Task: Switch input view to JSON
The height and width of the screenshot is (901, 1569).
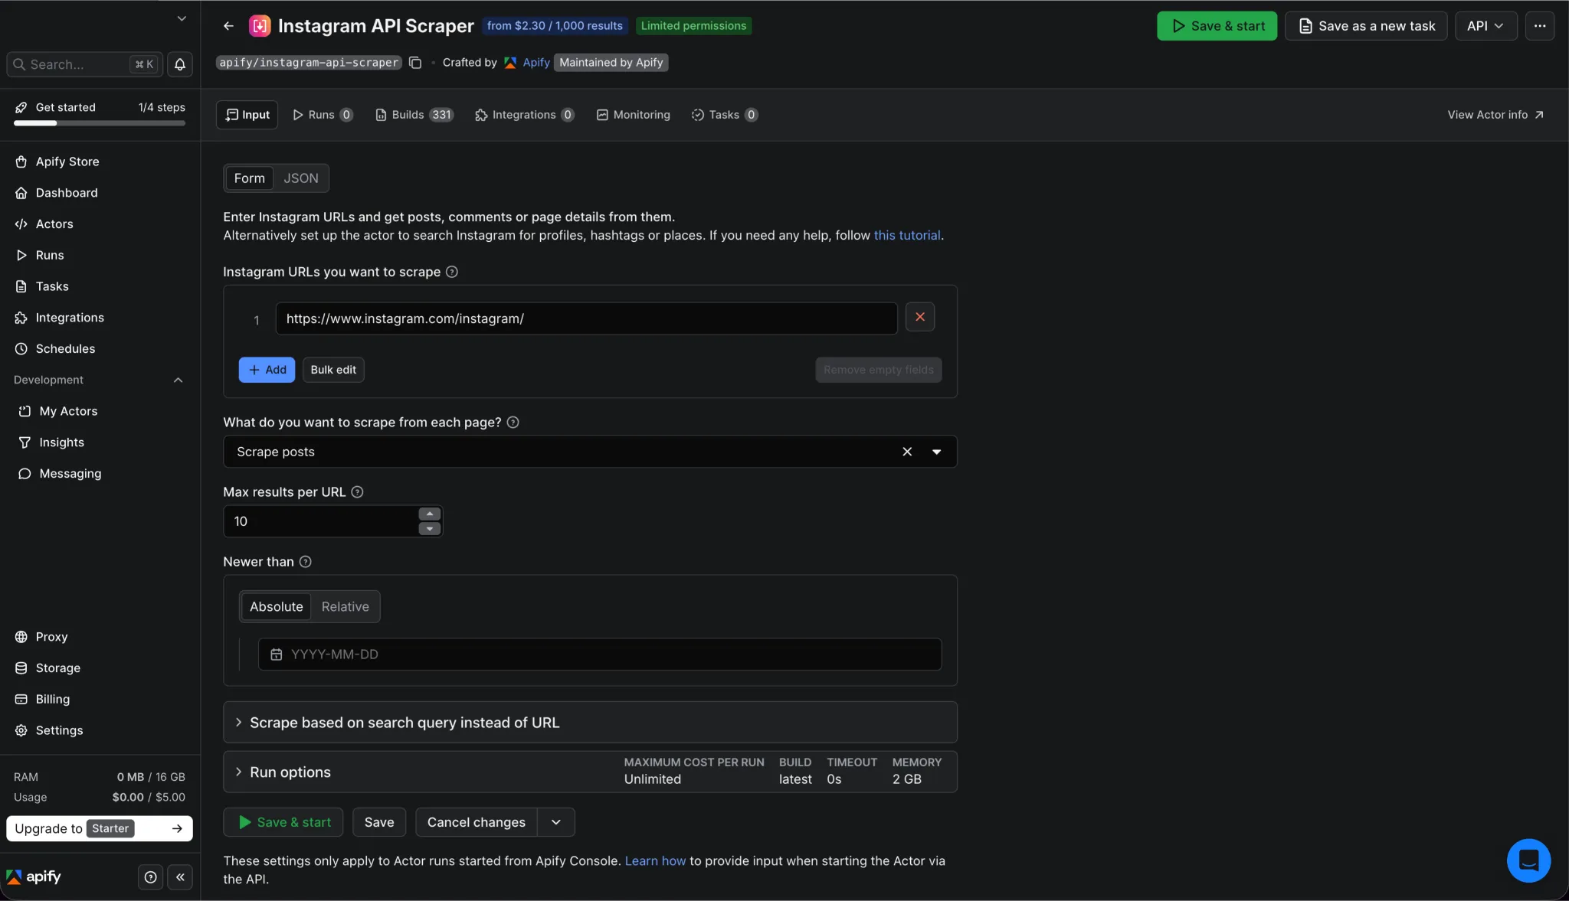Action: [x=301, y=178]
